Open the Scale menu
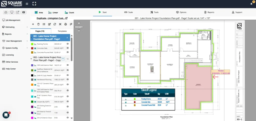Image resolution: width=256 pixels, height=121 pixels. 128,12
